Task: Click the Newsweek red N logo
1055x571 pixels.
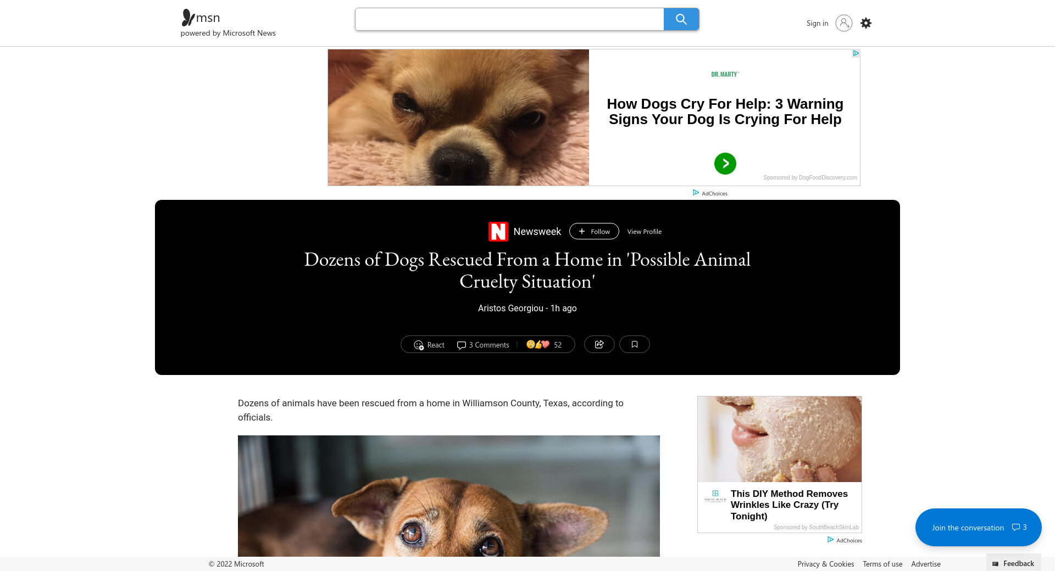Action: [x=498, y=232]
